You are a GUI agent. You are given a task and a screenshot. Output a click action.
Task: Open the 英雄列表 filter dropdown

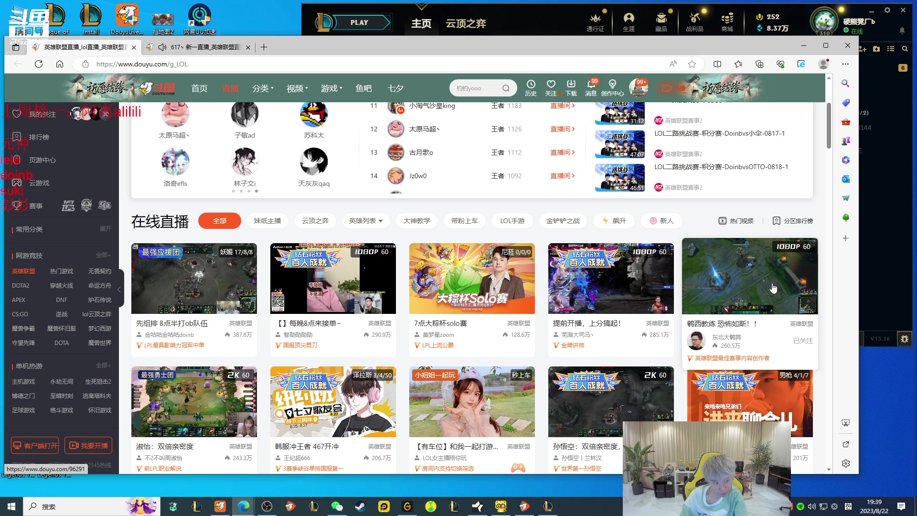click(x=366, y=221)
